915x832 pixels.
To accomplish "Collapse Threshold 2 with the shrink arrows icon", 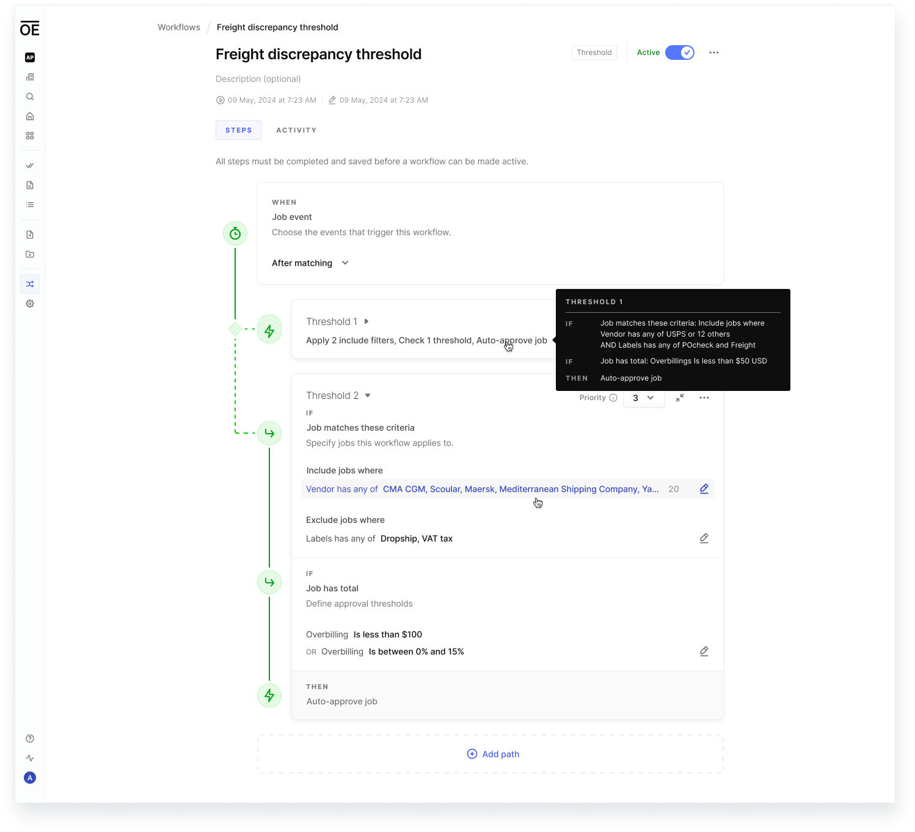I will click(680, 398).
